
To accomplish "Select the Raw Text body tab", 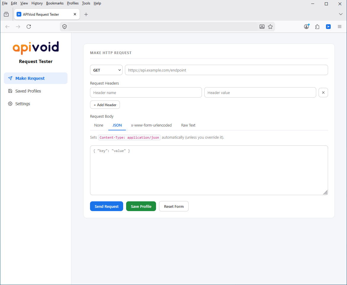I will 188,125.
